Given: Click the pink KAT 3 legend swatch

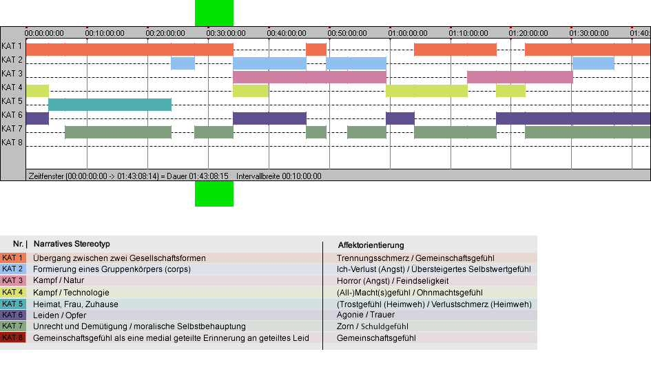Looking at the screenshot, I should click(13, 281).
